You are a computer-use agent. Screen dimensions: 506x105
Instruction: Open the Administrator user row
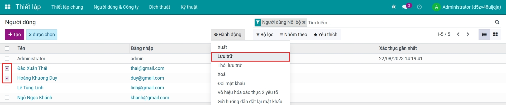pyautogui.click(x=31, y=59)
